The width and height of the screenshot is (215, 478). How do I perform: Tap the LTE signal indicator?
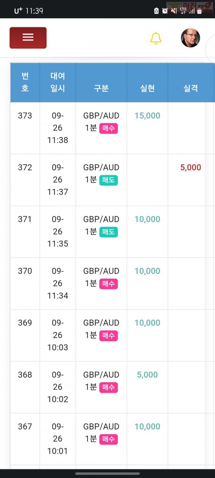(183, 11)
